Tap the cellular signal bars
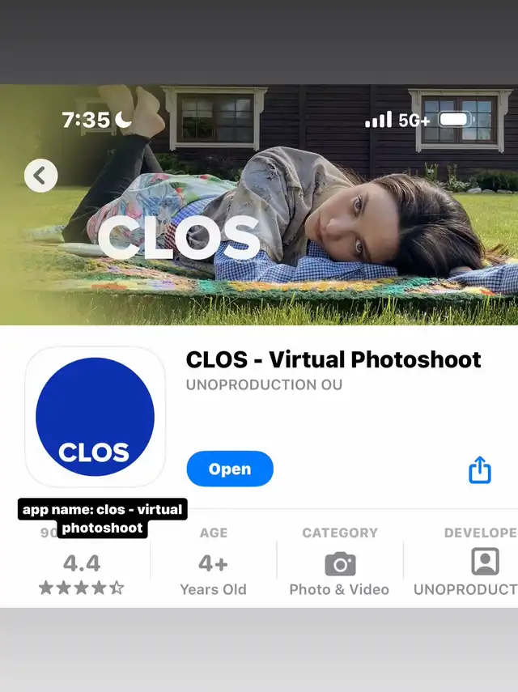 [x=378, y=119]
